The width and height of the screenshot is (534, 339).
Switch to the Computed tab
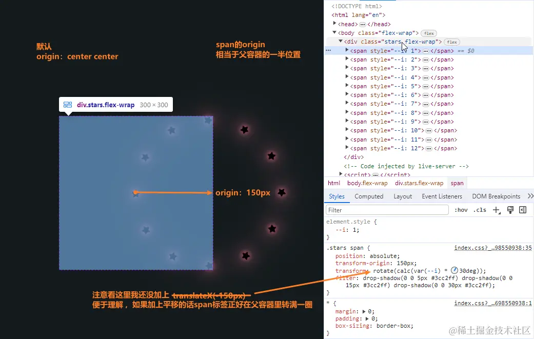[369, 196]
